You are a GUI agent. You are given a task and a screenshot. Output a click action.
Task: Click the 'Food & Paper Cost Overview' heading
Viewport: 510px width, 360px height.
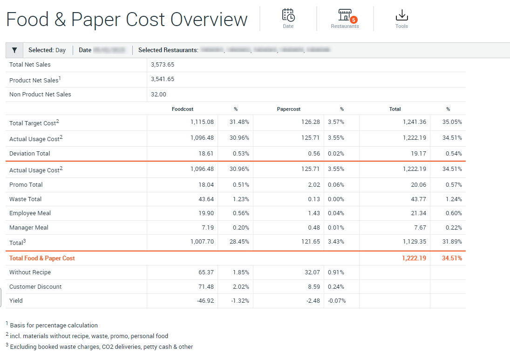click(x=127, y=19)
